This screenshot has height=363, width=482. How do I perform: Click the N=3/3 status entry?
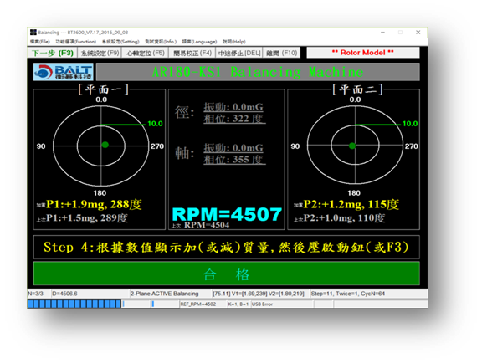click(35, 294)
